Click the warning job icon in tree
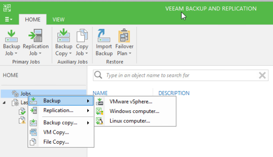The width and height of the screenshot is (273, 157). click(22, 120)
